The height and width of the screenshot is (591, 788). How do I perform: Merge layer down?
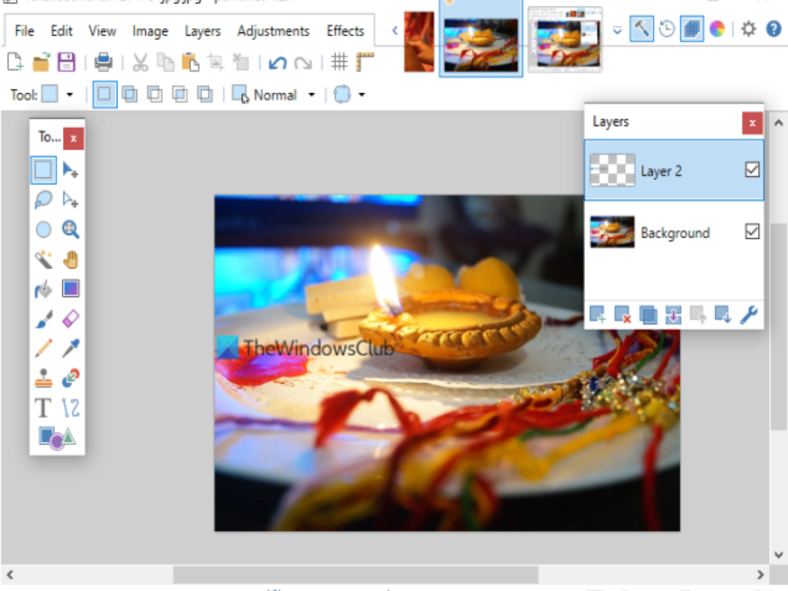[673, 315]
